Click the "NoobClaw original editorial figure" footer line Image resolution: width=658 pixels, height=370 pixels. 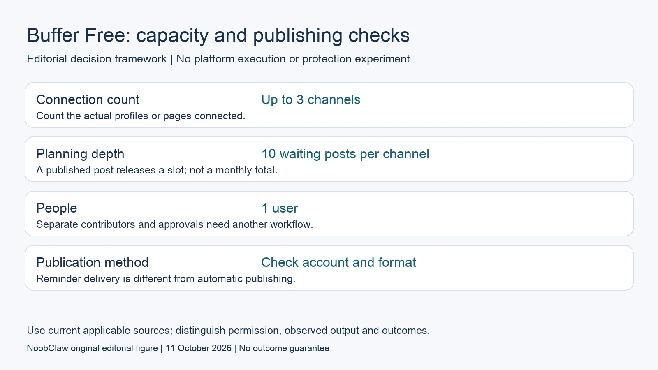click(178, 348)
